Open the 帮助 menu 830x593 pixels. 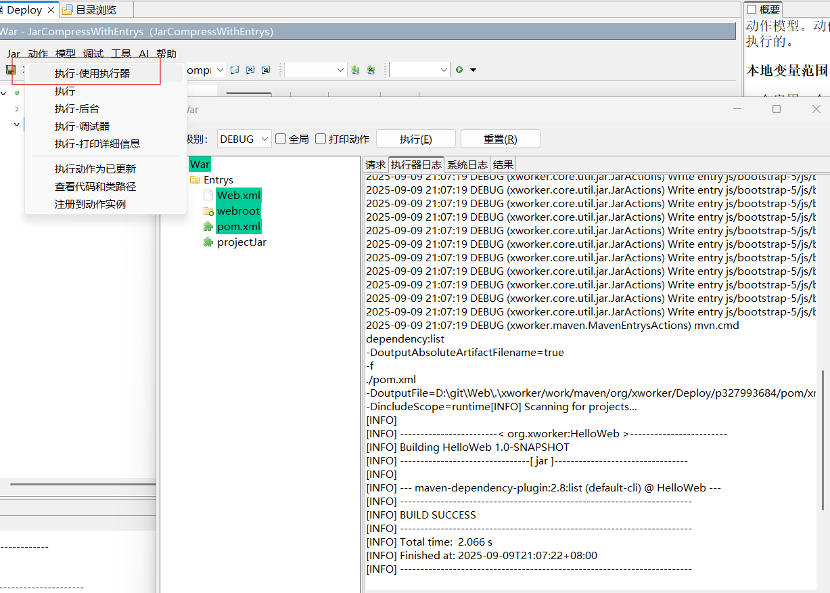[x=166, y=54]
